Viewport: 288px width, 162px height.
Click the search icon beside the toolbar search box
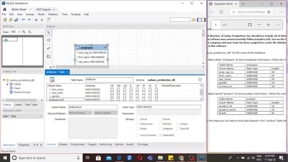tap(193, 20)
